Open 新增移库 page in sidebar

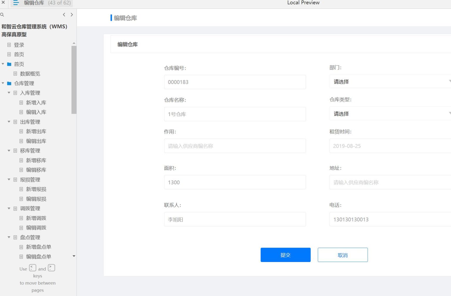tap(36, 160)
